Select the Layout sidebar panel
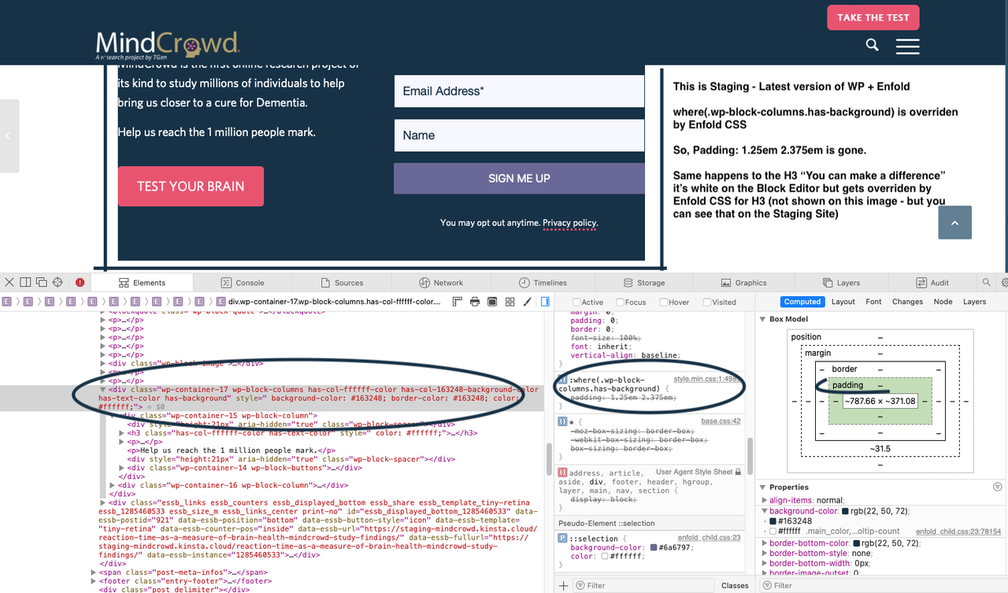 [843, 302]
